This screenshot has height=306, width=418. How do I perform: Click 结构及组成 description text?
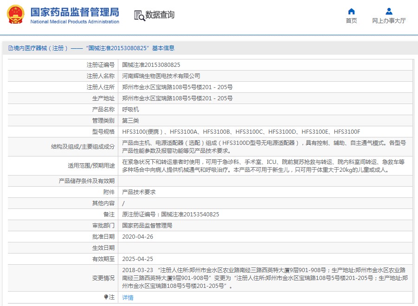pyautogui.click(x=264, y=147)
